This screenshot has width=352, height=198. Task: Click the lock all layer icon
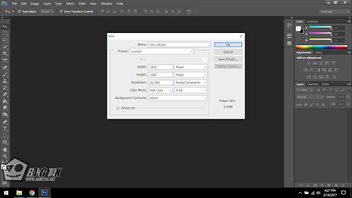323,105
